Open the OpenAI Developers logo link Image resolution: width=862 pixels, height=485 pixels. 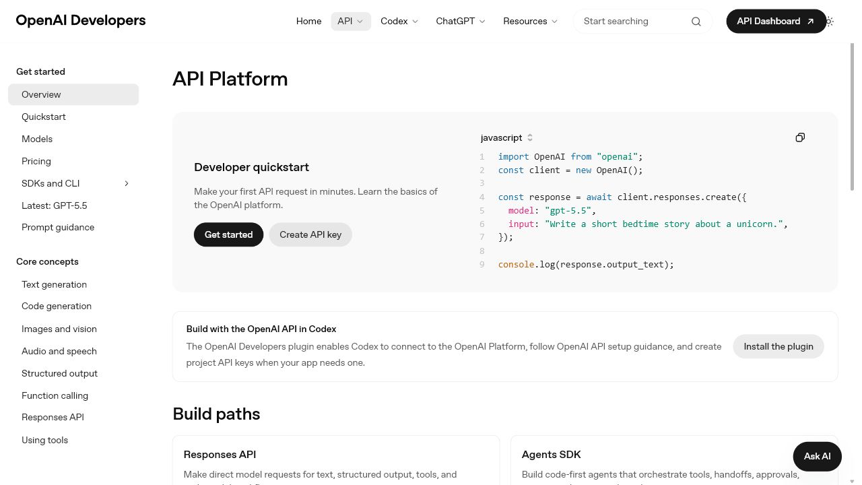[x=81, y=20]
